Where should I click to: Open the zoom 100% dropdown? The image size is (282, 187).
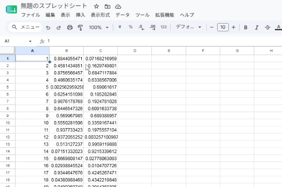(99, 27)
